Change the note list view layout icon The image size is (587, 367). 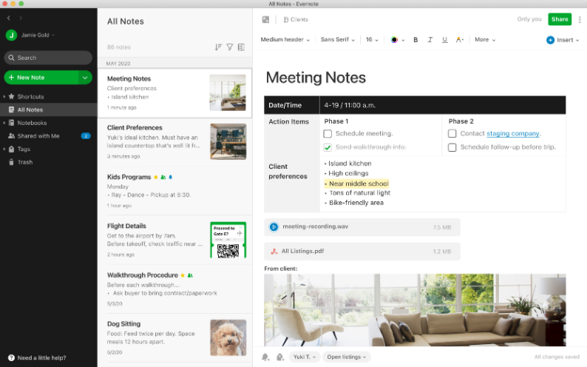pos(241,47)
